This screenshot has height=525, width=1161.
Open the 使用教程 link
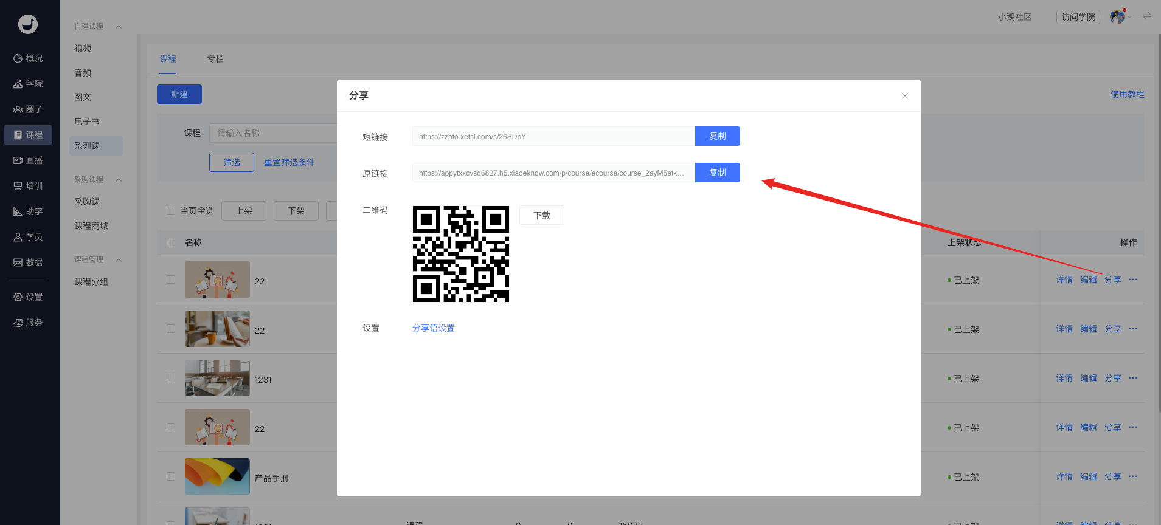(1128, 94)
